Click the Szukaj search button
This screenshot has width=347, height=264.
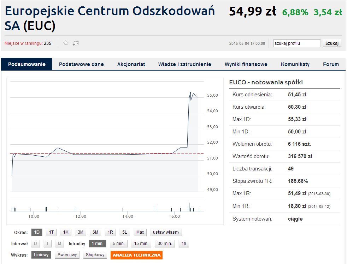tap(332, 43)
